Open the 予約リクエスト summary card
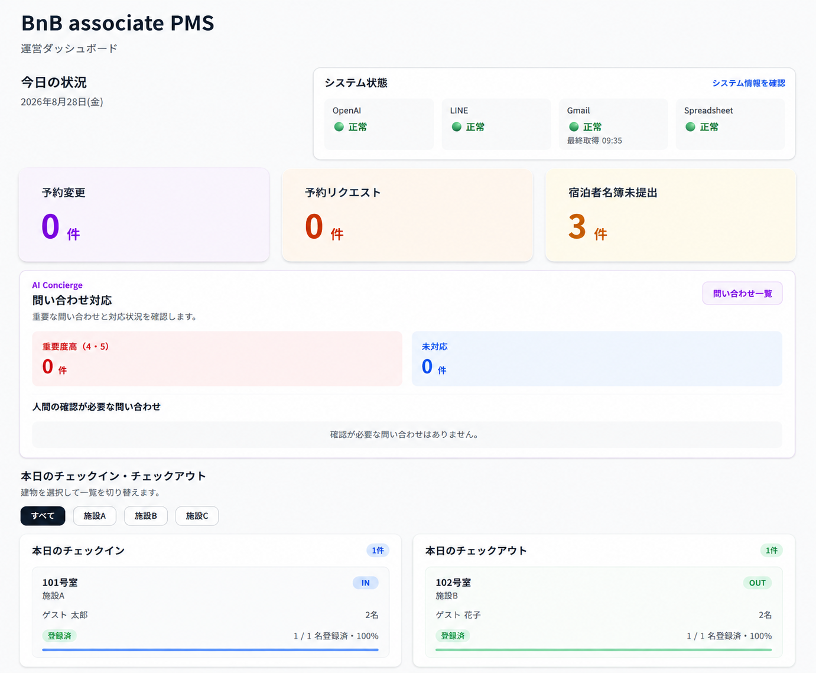The width and height of the screenshot is (816, 673). (408, 215)
